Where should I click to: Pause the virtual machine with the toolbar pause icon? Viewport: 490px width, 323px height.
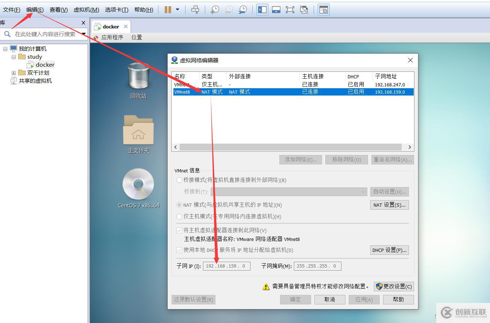[168, 10]
